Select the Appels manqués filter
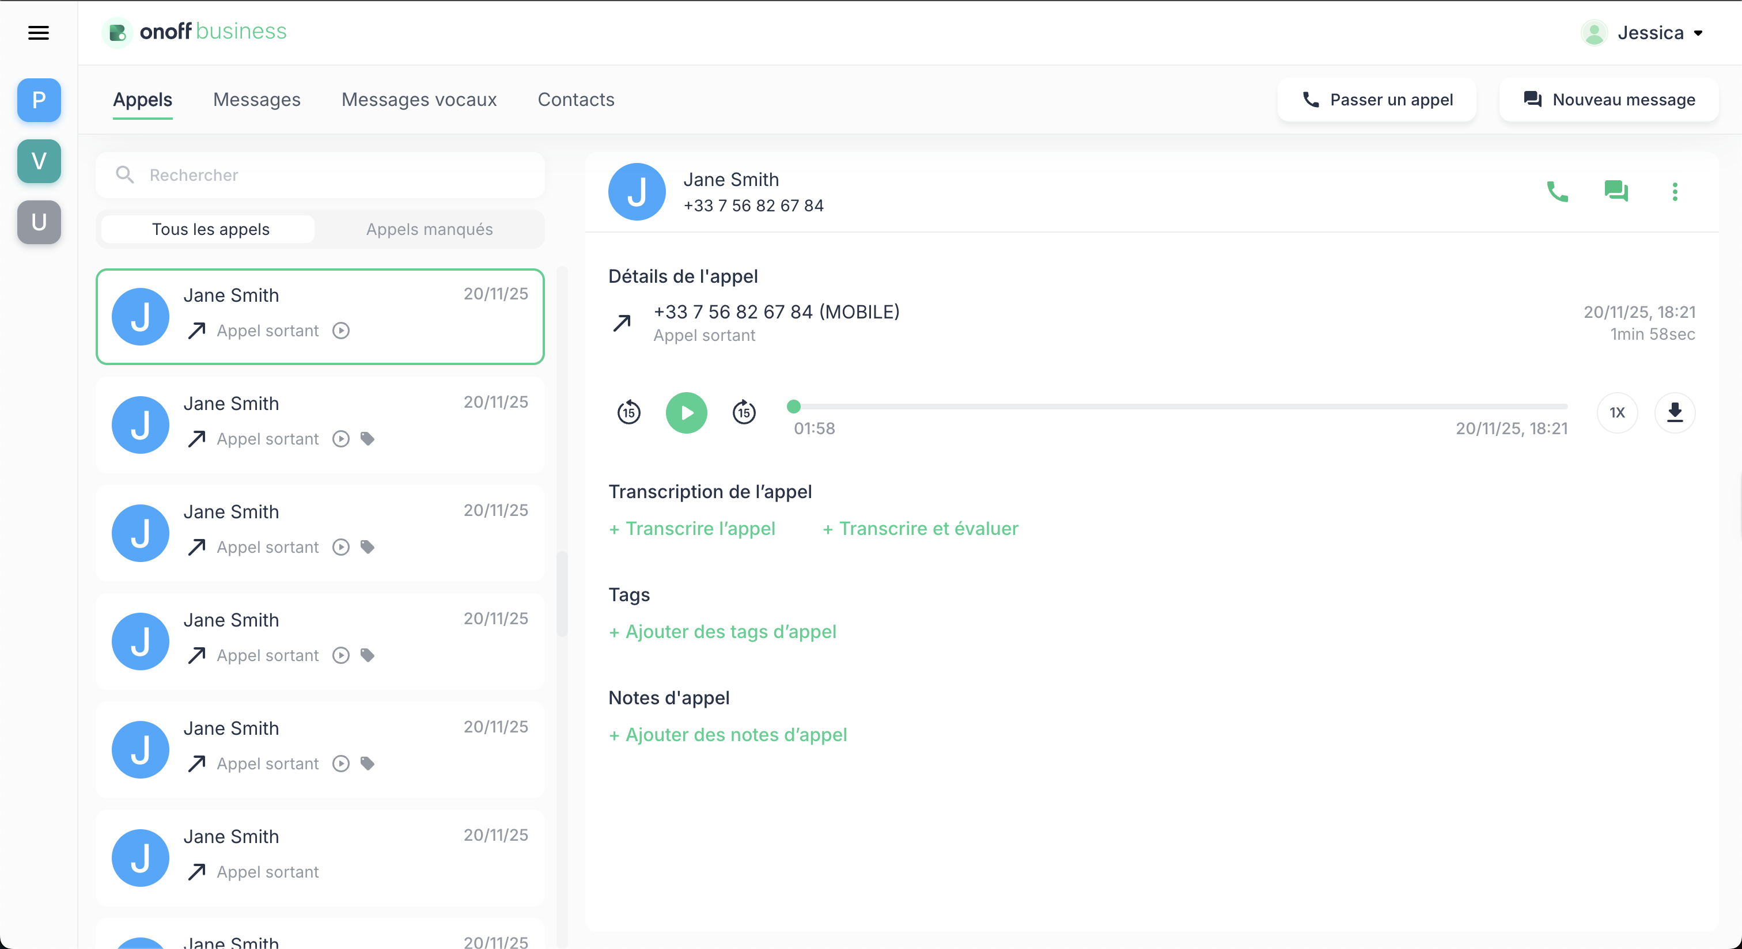The height and width of the screenshot is (949, 1742). (429, 229)
